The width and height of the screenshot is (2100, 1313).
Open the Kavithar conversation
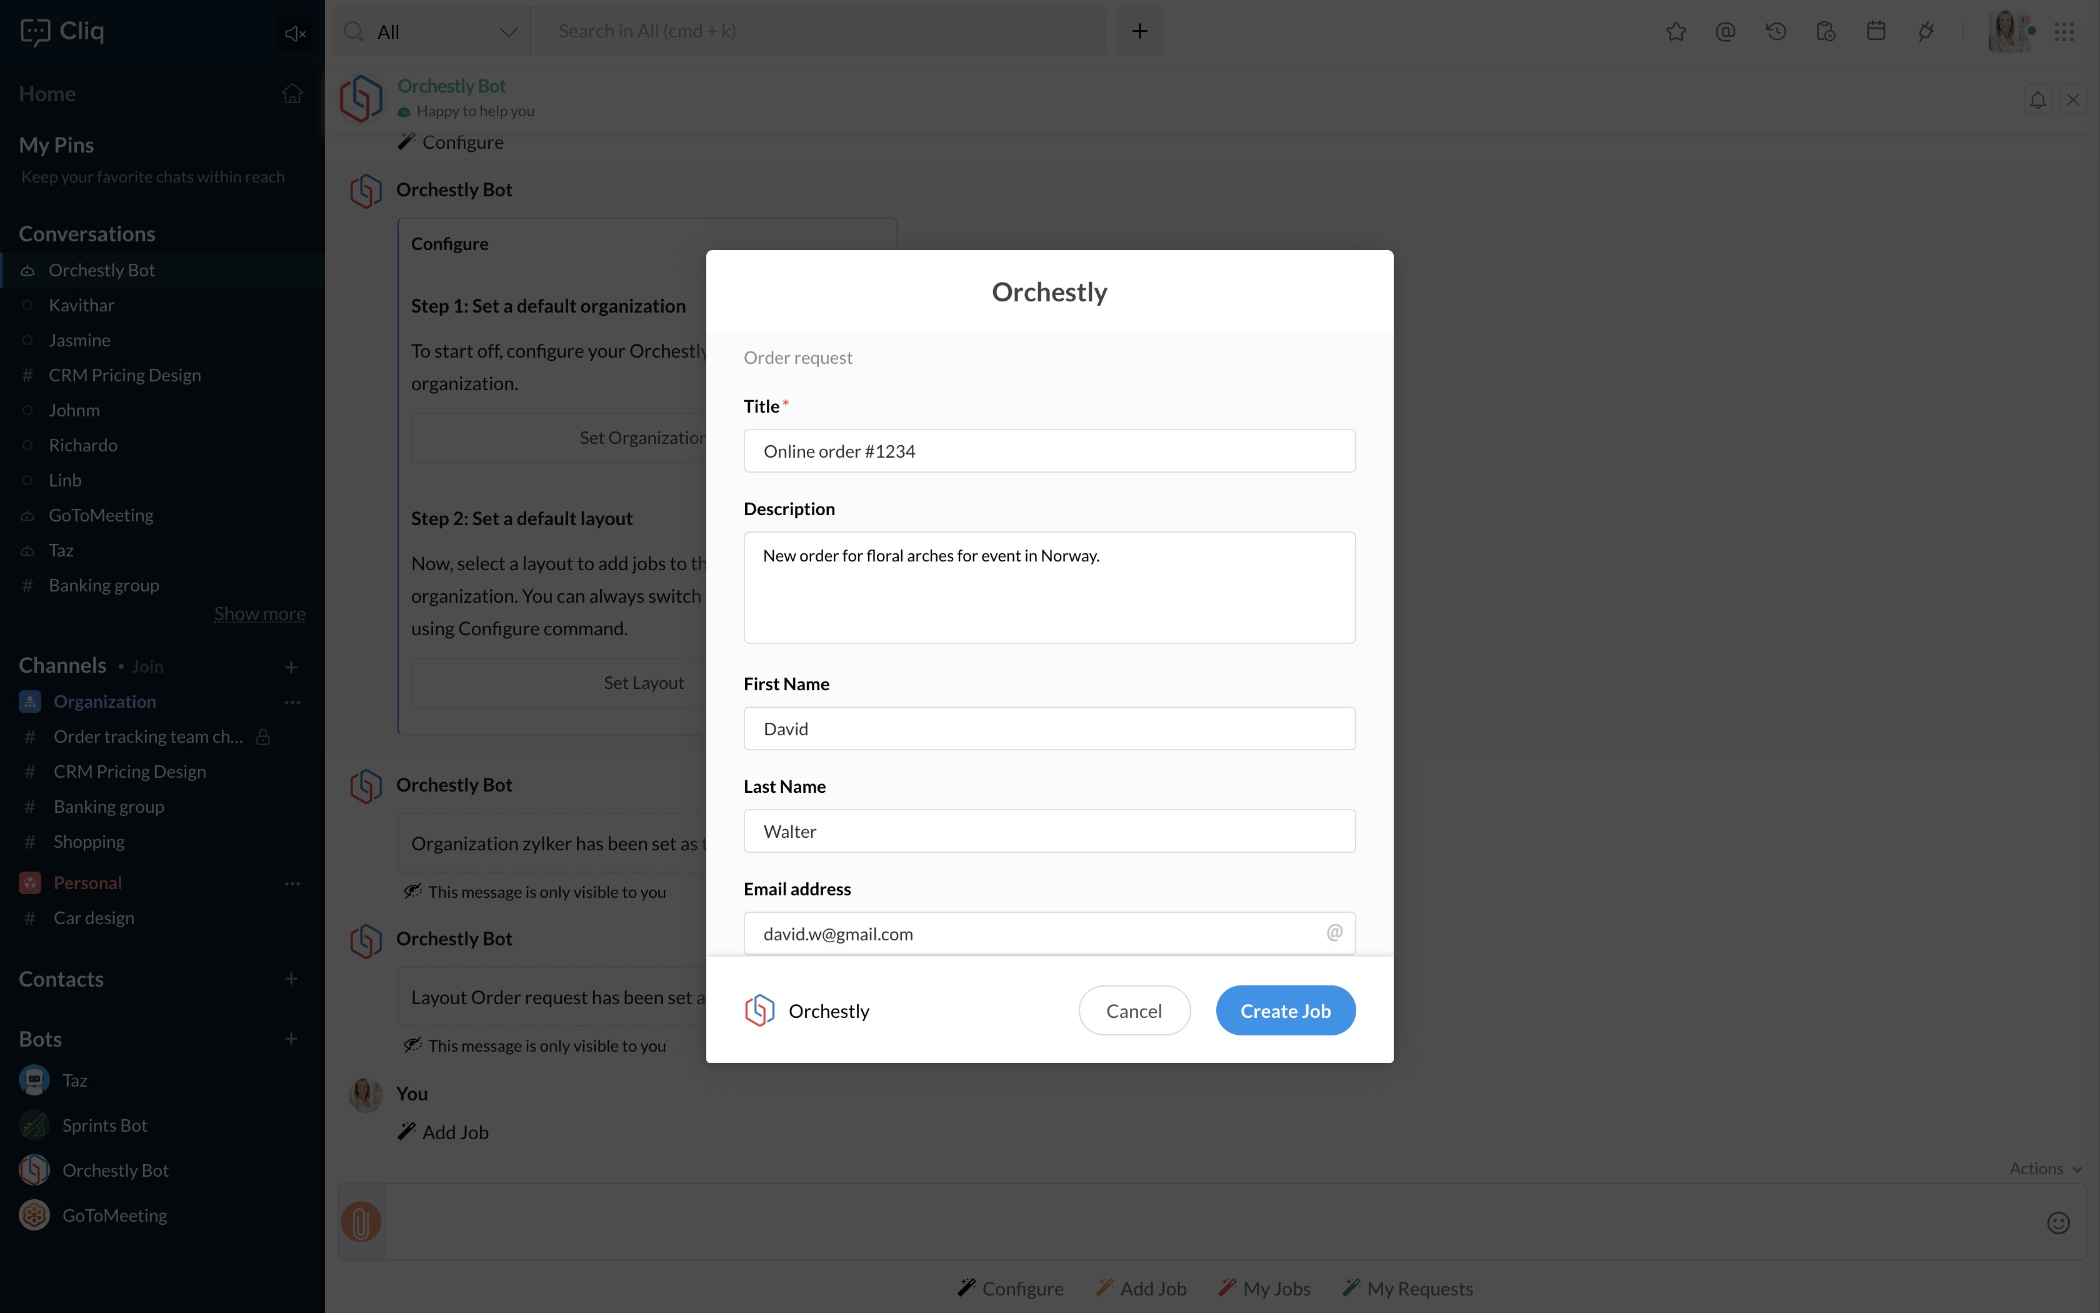click(x=82, y=305)
